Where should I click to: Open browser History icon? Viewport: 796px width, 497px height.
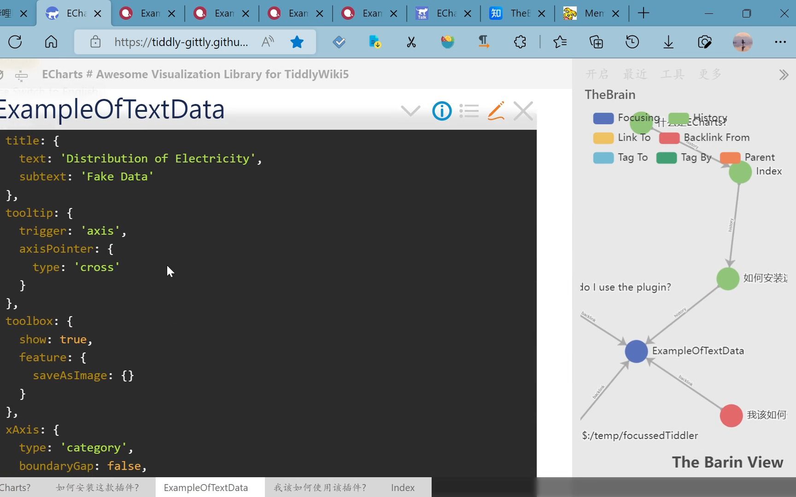tap(632, 42)
